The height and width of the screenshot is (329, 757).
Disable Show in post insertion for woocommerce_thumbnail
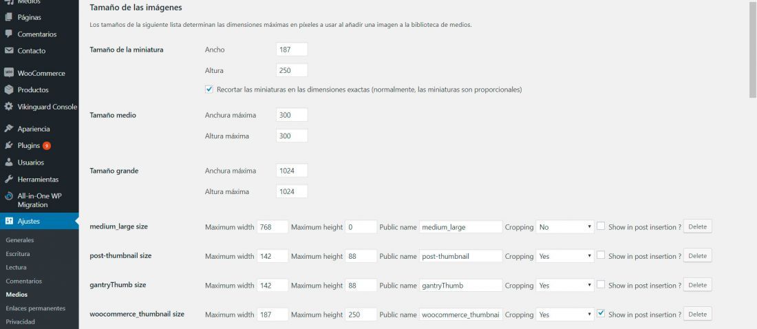click(x=601, y=313)
